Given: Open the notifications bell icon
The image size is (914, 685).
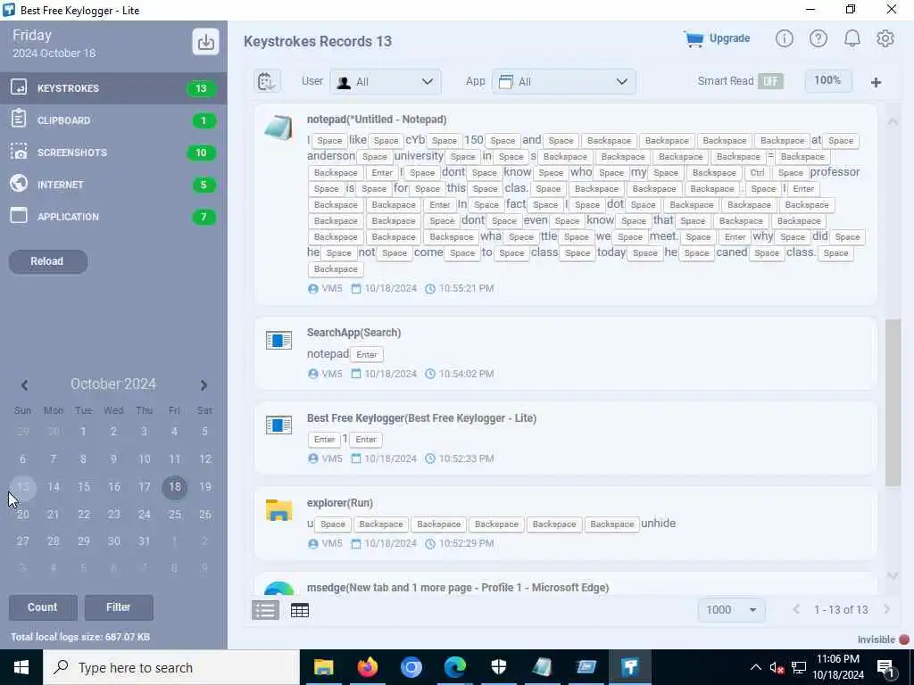Looking at the screenshot, I should [x=852, y=39].
